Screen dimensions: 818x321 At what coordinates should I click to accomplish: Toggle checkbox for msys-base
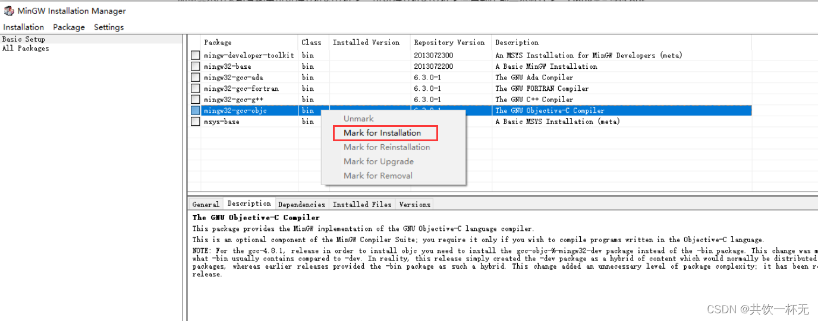195,122
